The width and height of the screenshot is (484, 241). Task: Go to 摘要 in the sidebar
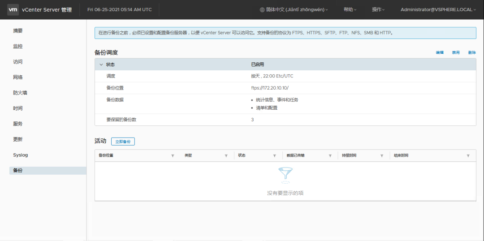[x=18, y=31]
